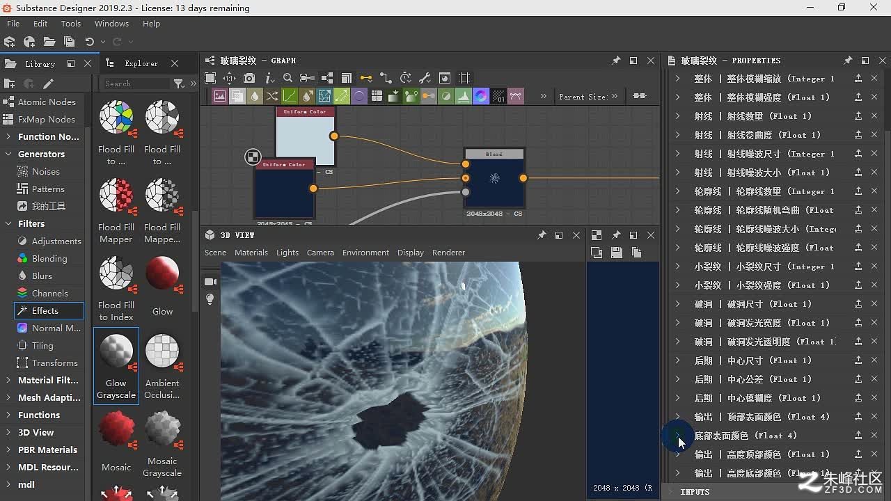The width and height of the screenshot is (891, 501).
Task: Click the magnifier search icon in graph toolbar
Action: pyautogui.click(x=287, y=78)
